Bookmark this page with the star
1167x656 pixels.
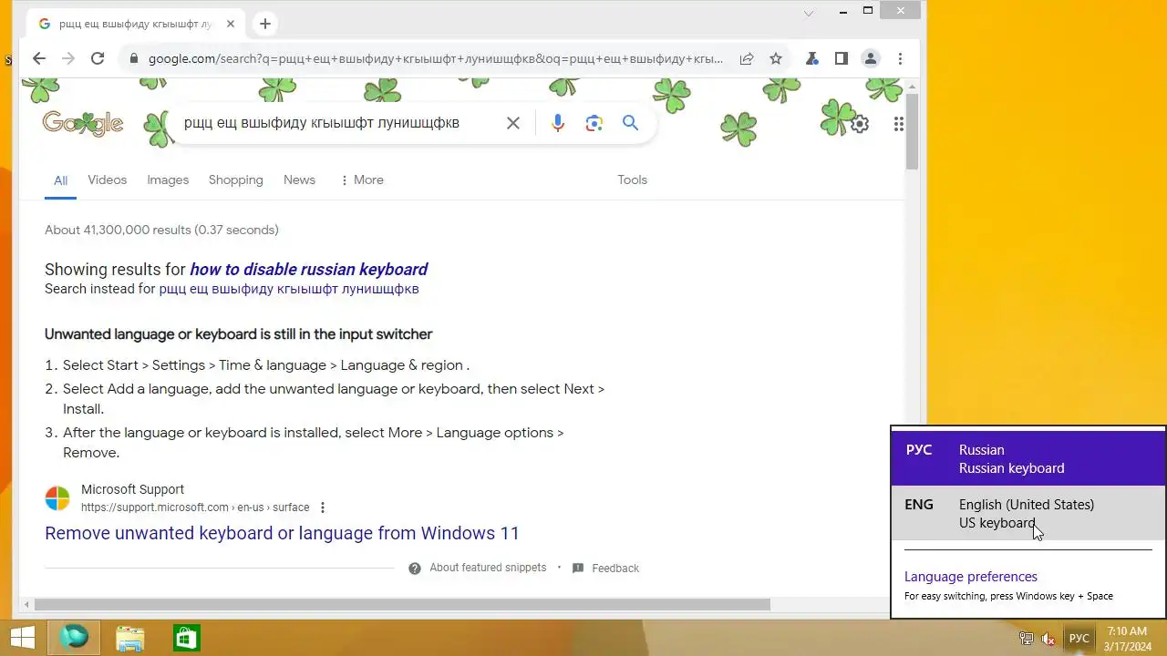click(x=776, y=58)
